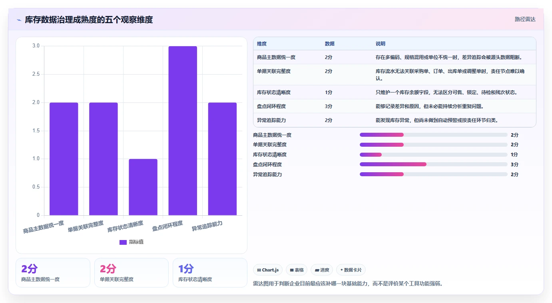The width and height of the screenshot is (552, 303).
Task: Select the Chart.js tag chip
Action: click(268, 270)
